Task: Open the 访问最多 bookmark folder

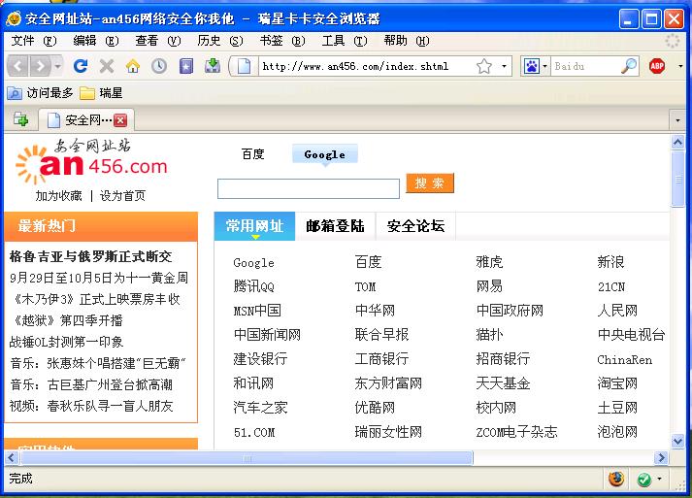Action: pyautogui.click(x=40, y=93)
